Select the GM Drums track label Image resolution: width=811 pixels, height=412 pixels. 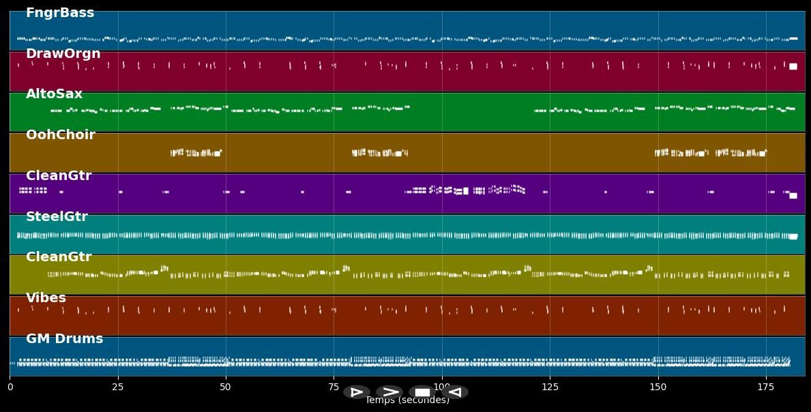pyautogui.click(x=65, y=338)
